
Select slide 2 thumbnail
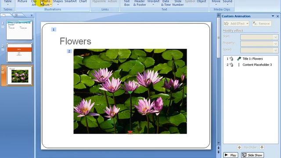[x=19, y=53]
